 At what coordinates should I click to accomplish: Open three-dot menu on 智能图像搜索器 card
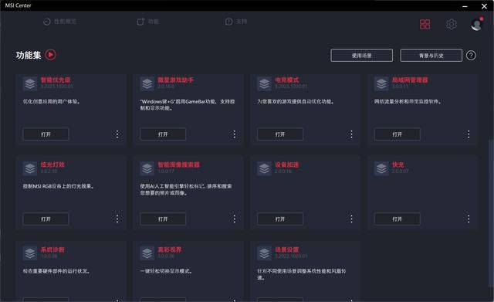coord(235,219)
